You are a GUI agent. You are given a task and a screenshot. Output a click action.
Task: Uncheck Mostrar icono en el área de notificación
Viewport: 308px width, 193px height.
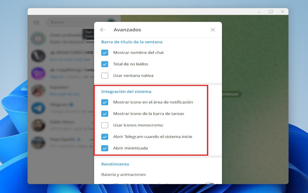click(x=104, y=102)
